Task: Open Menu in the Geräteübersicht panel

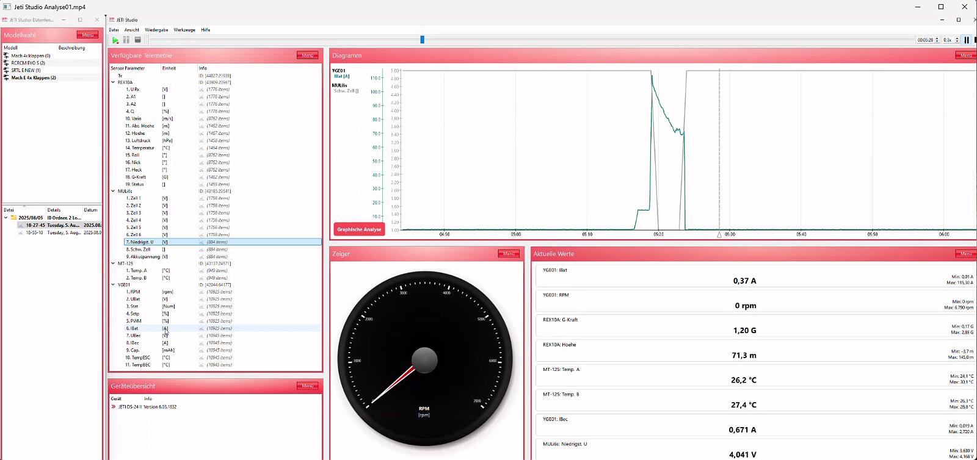Action: point(307,386)
